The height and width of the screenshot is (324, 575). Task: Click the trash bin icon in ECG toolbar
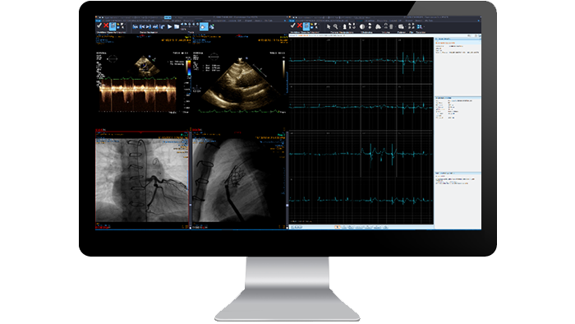[x=391, y=27]
